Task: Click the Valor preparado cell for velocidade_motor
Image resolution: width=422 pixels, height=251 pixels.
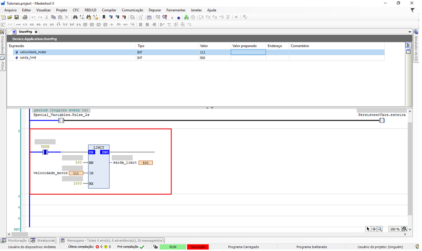Action: (248, 52)
